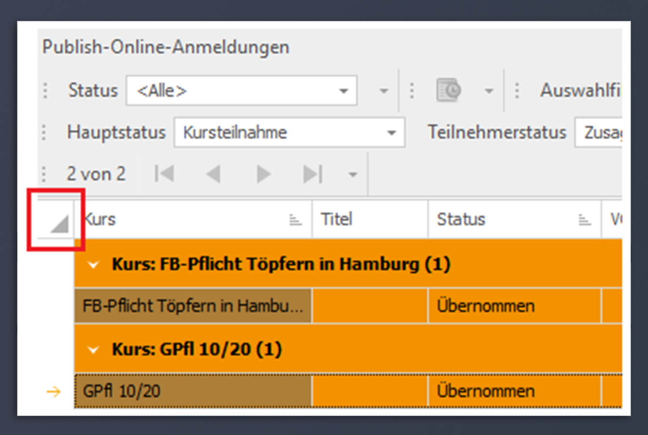Viewport: 648px width, 435px height.
Task: Go to previous record arrow
Action: coord(214,174)
